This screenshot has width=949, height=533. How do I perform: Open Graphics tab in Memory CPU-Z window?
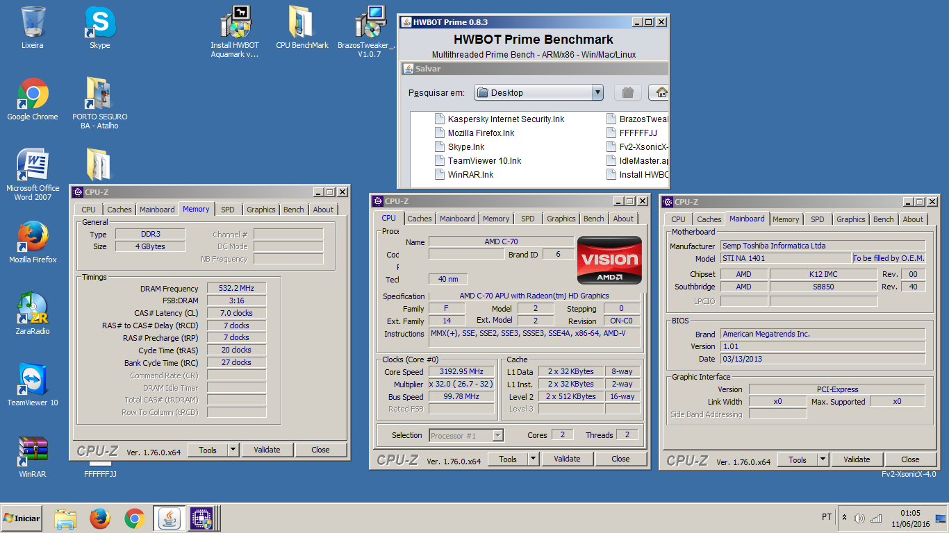pyautogui.click(x=261, y=210)
